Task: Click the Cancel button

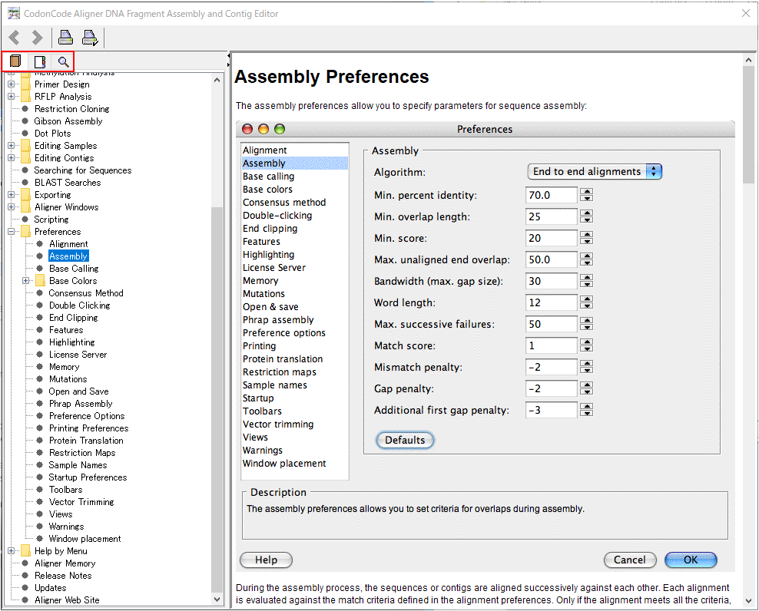Action: [630, 560]
